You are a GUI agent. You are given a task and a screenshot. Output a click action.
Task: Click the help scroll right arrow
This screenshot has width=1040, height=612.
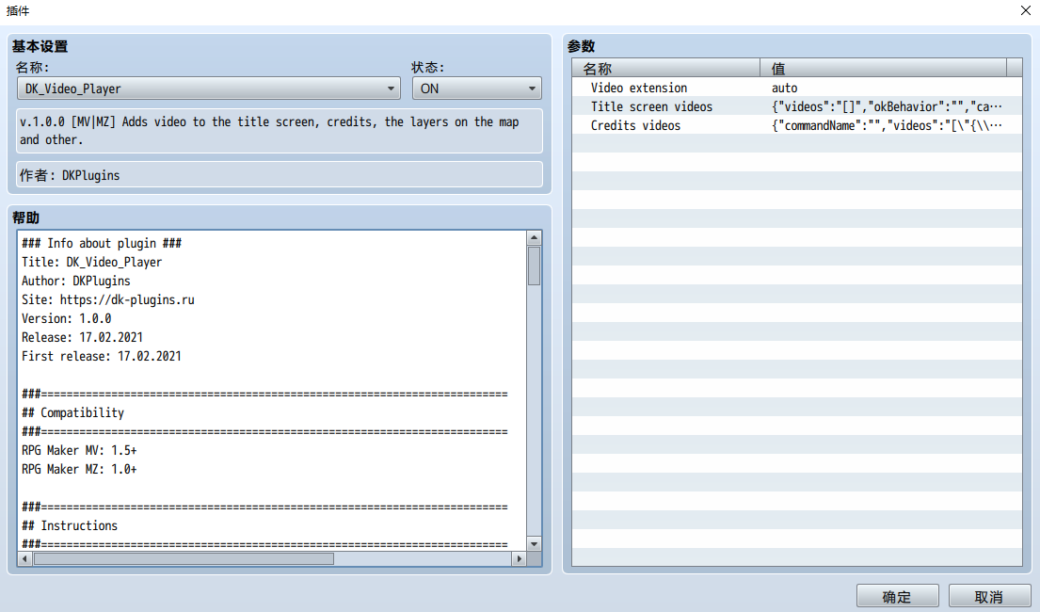[x=520, y=559]
